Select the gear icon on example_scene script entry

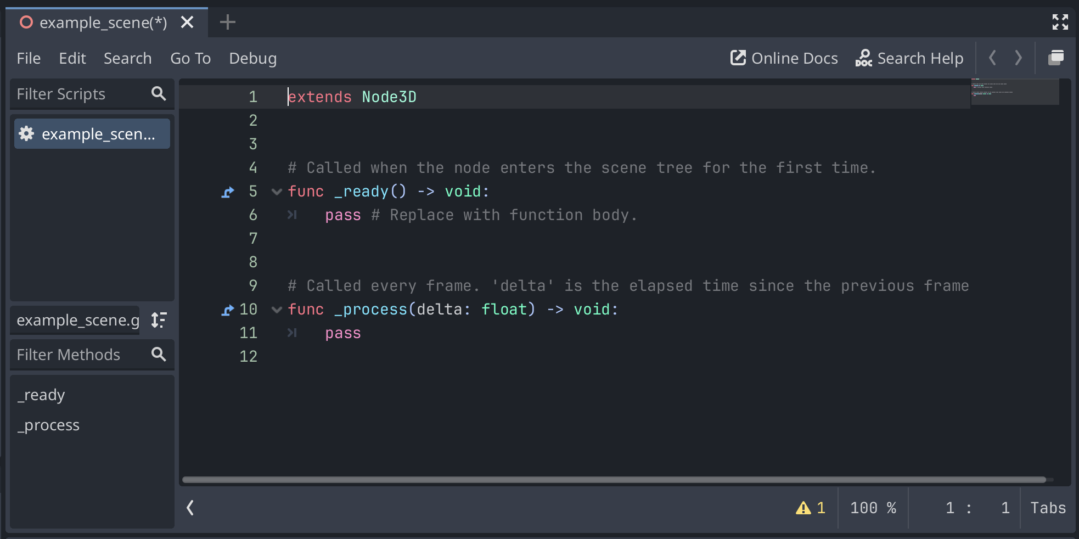point(25,133)
